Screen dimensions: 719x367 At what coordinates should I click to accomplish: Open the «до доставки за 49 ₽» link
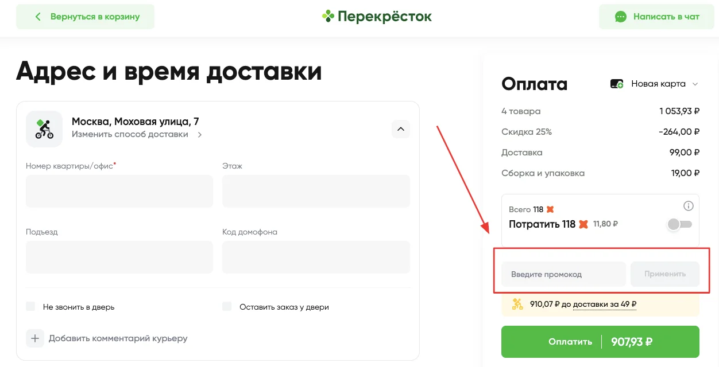click(x=604, y=304)
